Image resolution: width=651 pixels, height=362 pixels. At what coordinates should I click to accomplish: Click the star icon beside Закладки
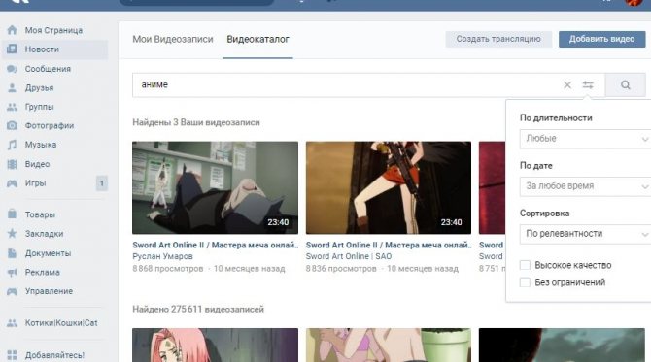[x=12, y=234]
